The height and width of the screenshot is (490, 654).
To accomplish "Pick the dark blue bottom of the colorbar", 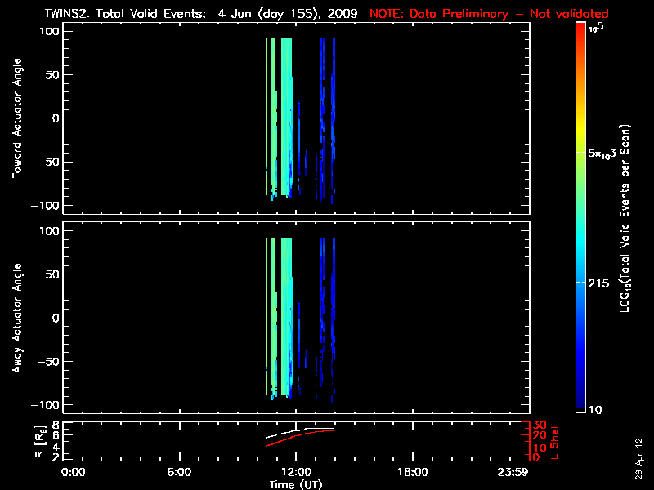I will (580, 404).
